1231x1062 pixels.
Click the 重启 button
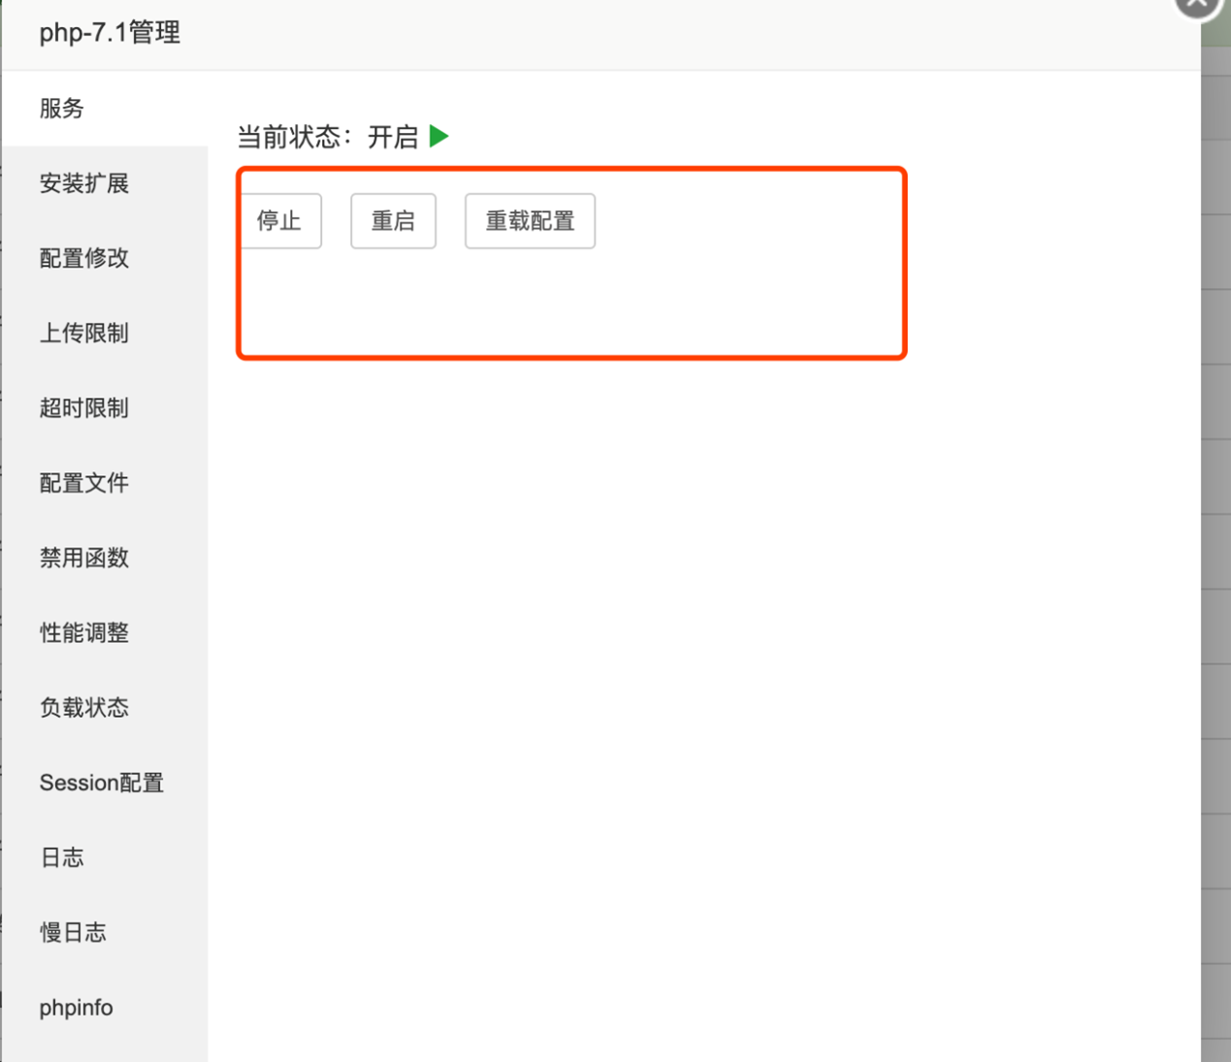pos(393,221)
